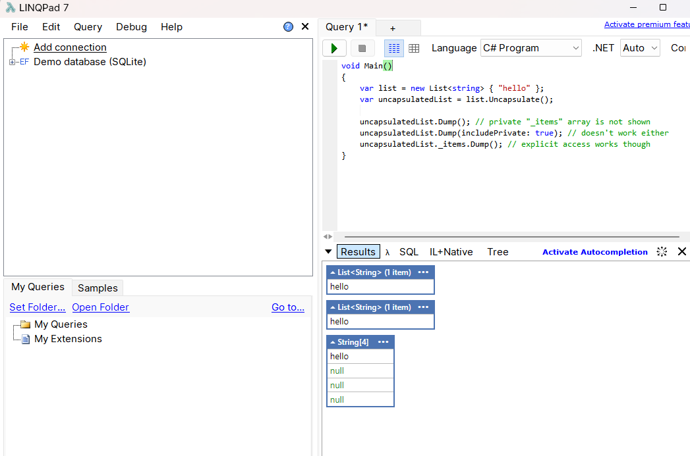Switch to the Query 1* tab
The height and width of the screenshot is (456, 690).
[347, 27]
